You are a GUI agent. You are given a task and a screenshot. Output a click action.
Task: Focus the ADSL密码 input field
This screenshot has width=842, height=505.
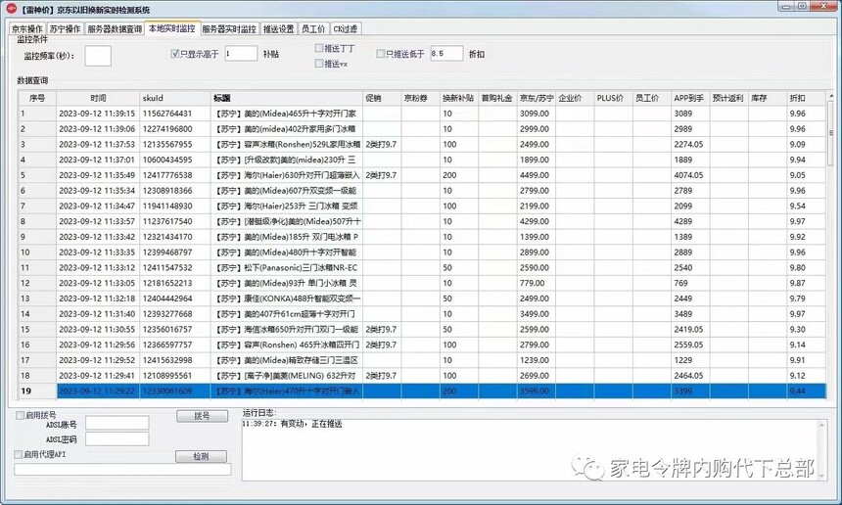pos(117,439)
